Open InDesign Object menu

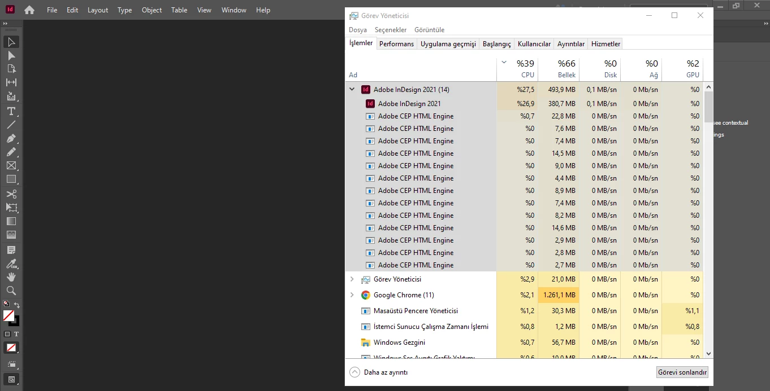[152, 10]
